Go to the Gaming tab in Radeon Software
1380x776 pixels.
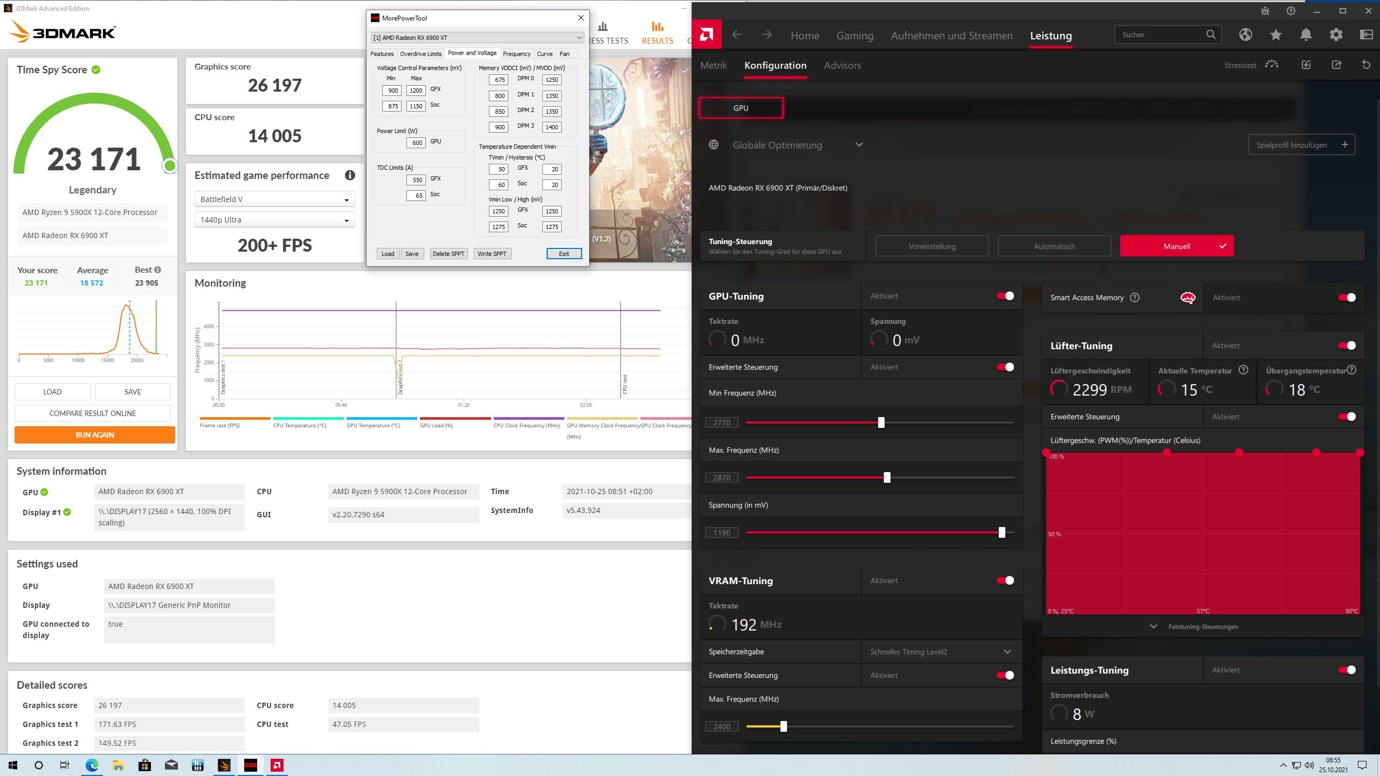[854, 36]
